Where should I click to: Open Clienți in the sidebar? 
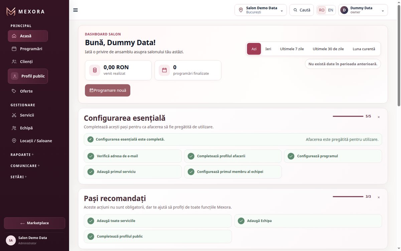point(28,62)
